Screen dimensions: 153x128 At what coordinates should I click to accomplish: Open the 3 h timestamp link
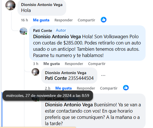[36, 64]
